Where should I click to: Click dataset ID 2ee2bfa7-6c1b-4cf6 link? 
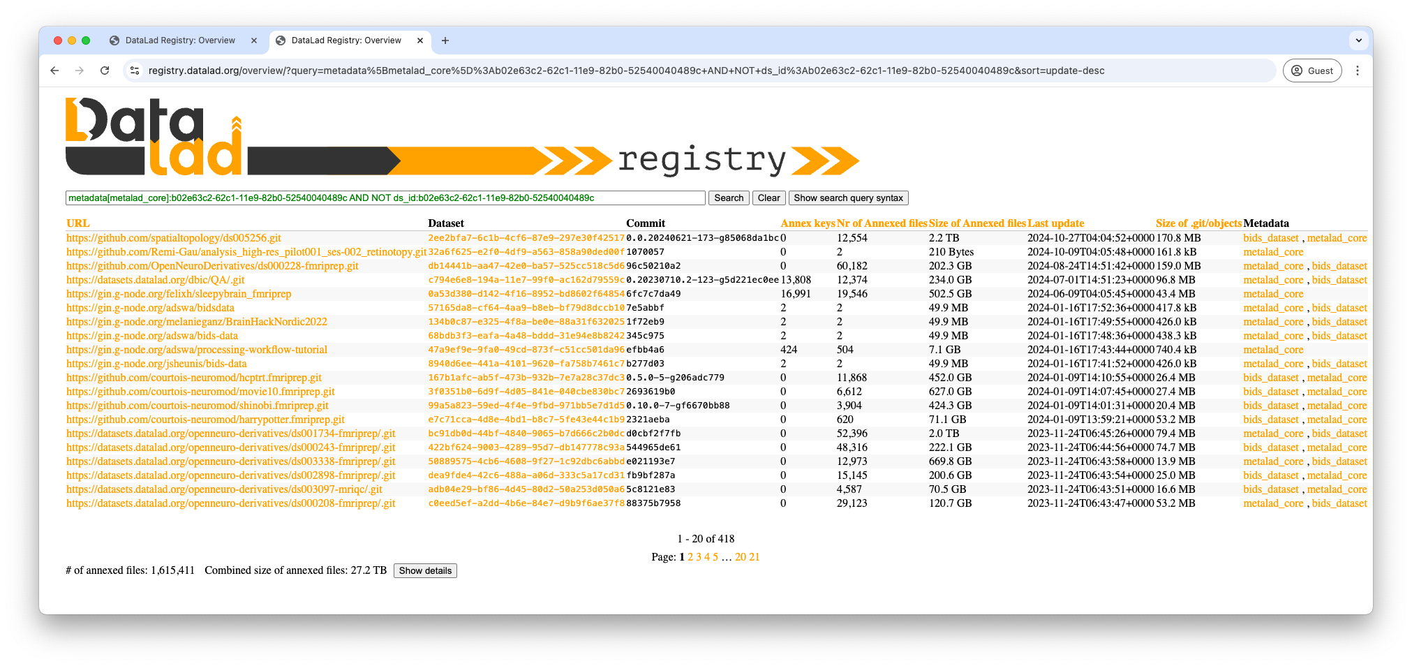point(526,238)
